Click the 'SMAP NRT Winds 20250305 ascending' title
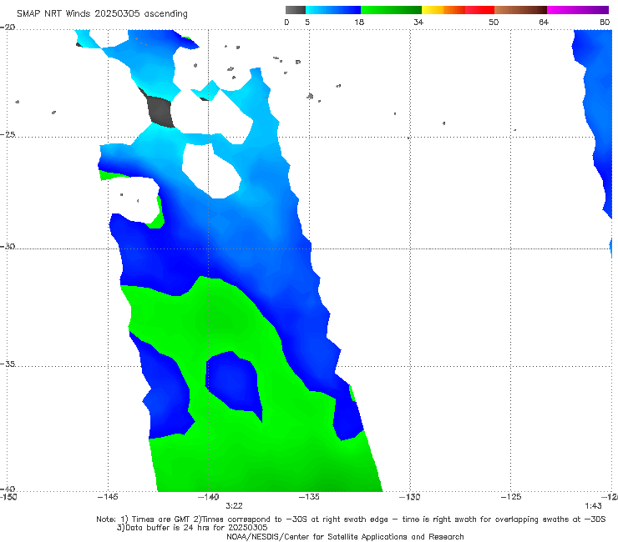Image resolution: width=618 pixels, height=542 pixels. tap(102, 13)
